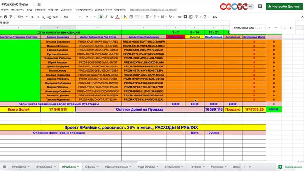304x171 pixels.
Task: Click the insert chart icon
Action: click(x=191, y=17)
